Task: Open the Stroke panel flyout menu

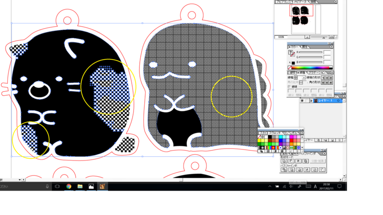Action: 332,73
